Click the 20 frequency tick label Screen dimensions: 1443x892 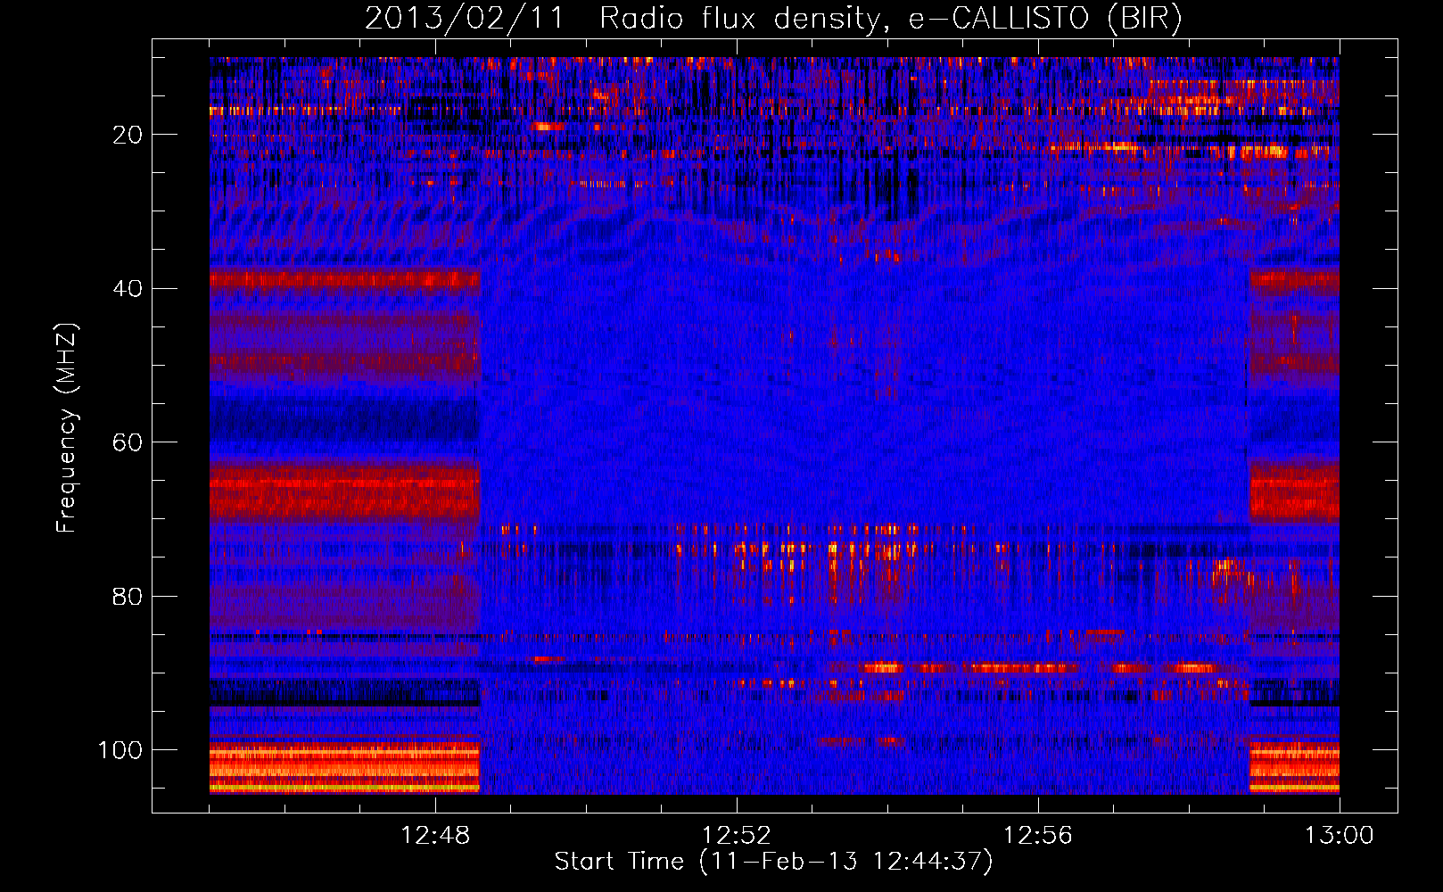pos(128,135)
